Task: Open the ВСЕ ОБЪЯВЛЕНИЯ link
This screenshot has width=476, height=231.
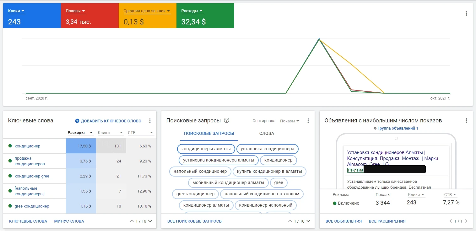Action: click(x=343, y=221)
